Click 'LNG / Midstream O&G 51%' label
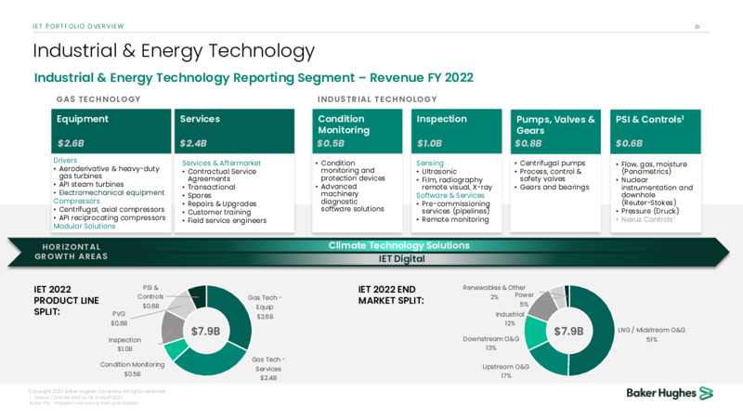The height and width of the screenshot is (418, 743). (652, 334)
